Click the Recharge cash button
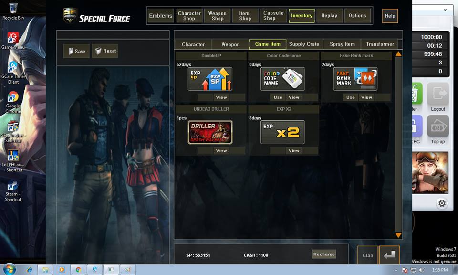This screenshot has height=275, width=458. click(x=324, y=254)
